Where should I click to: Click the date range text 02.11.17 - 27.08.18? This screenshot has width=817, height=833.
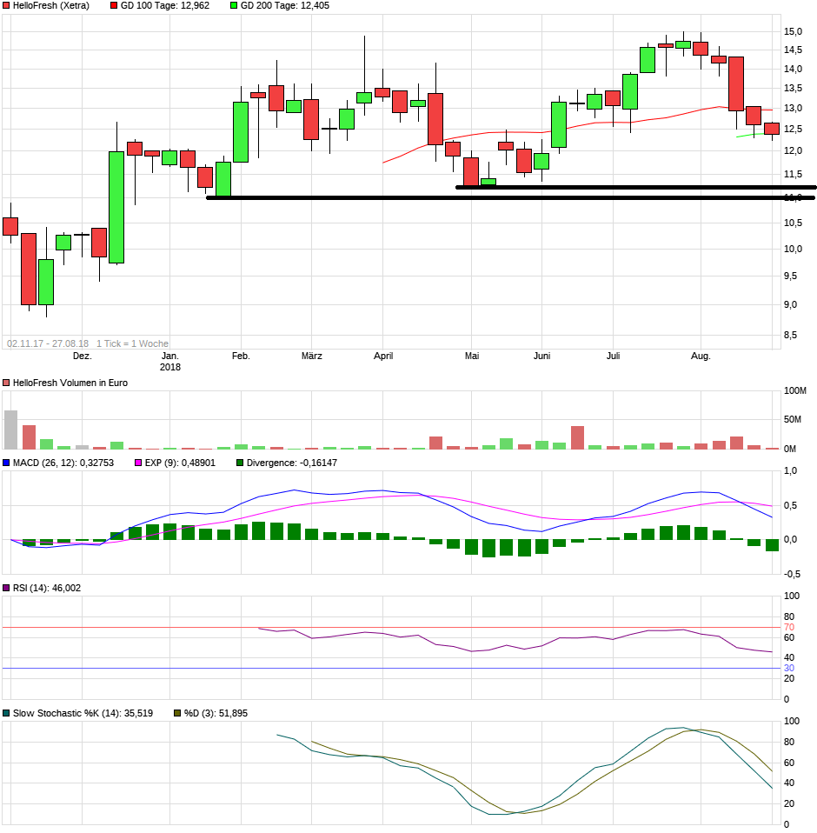coord(47,343)
